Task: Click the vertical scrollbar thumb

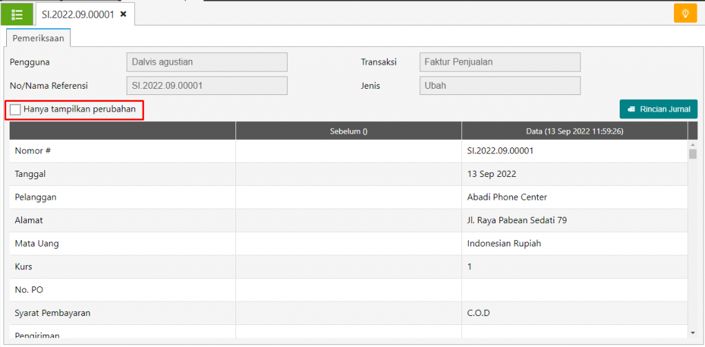Action: pyautogui.click(x=693, y=154)
